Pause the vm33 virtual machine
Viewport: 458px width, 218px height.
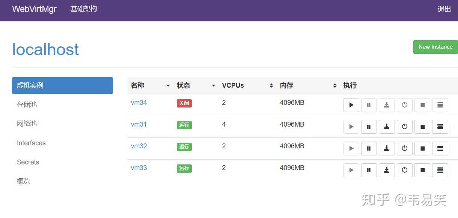369,170
